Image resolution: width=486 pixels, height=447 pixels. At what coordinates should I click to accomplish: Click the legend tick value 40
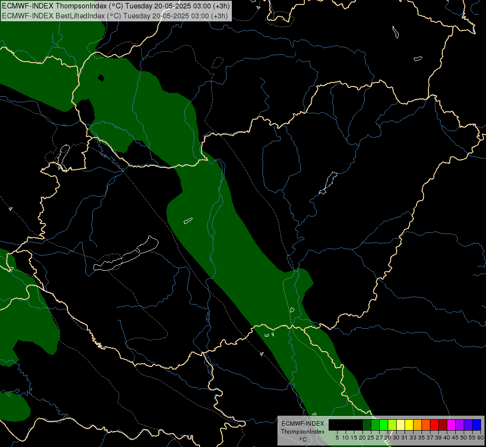tap(447, 438)
